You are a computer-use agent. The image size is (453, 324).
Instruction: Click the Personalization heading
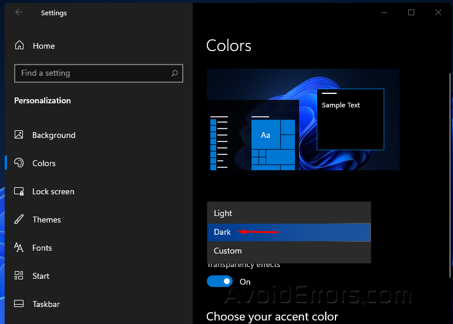(x=42, y=100)
